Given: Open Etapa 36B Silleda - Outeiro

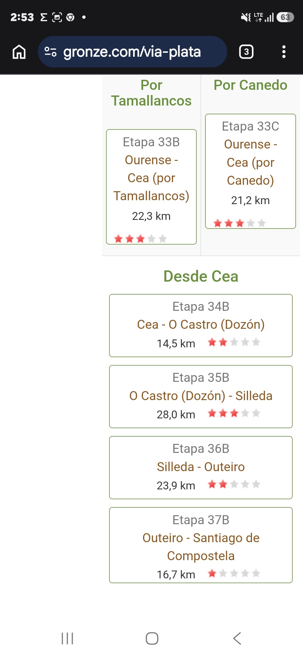Looking at the screenshot, I should (x=201, y=468).
